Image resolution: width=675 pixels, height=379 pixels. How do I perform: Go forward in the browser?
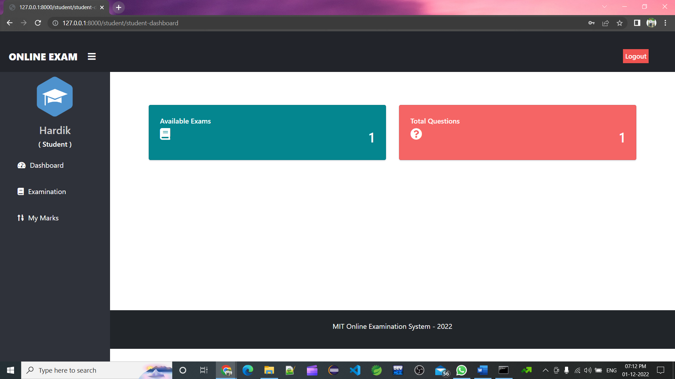point(24,23)
